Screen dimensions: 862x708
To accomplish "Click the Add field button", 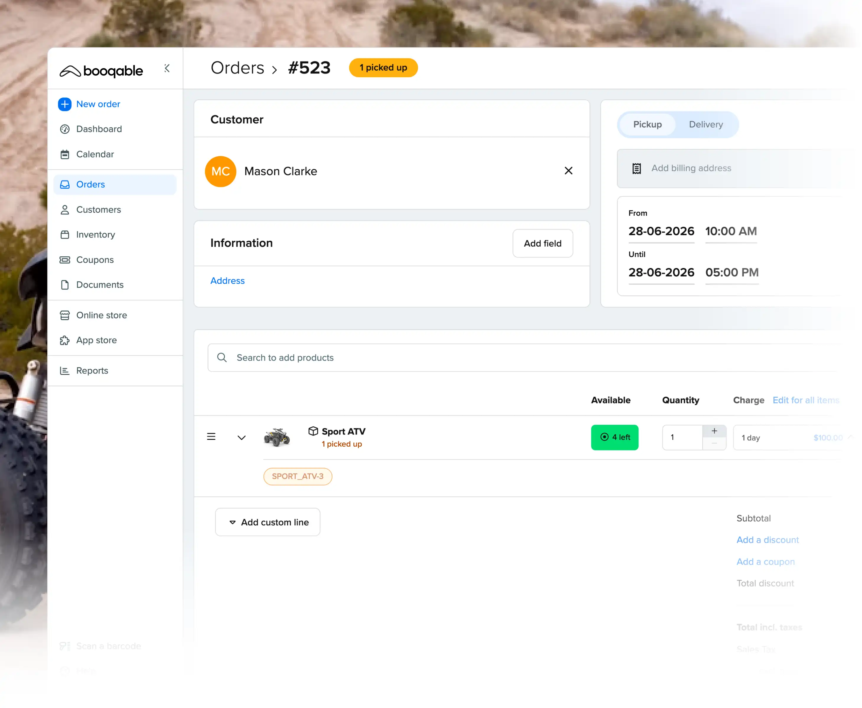I will point(542,243).
